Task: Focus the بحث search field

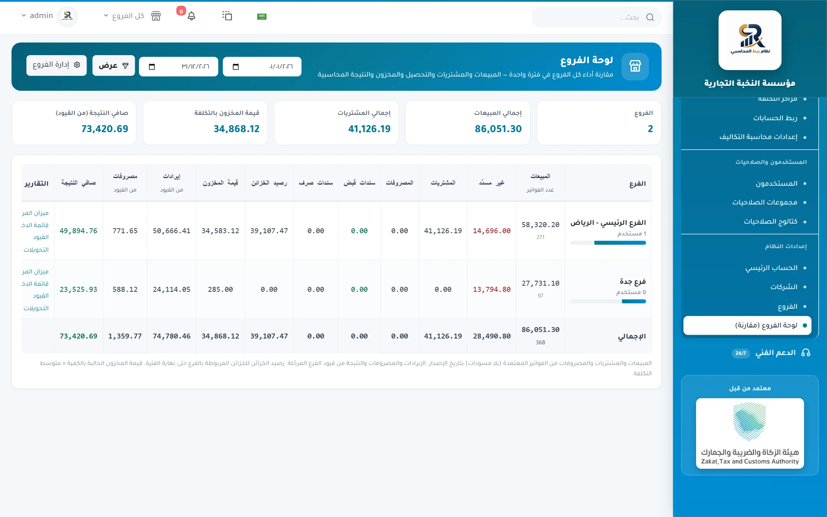Action: pyautogui.click(x=597, y=17)
